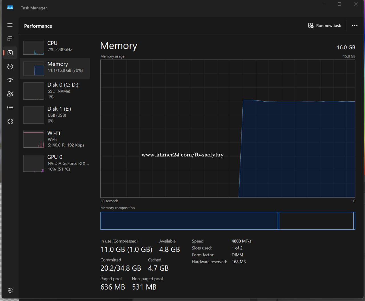Click the CPU mini graph thumbnail

(x=33, y=48)
